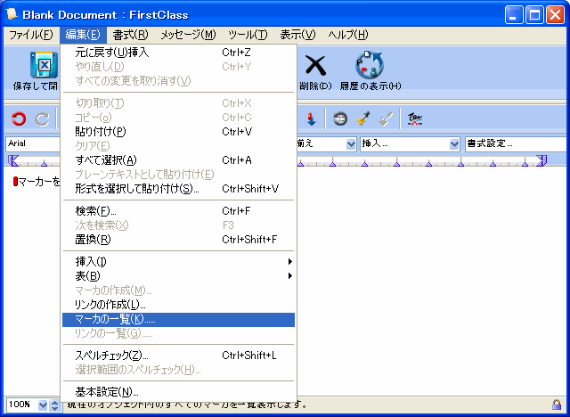Click the red undo arrow icon
570x417 pixels.
[19, 119]
